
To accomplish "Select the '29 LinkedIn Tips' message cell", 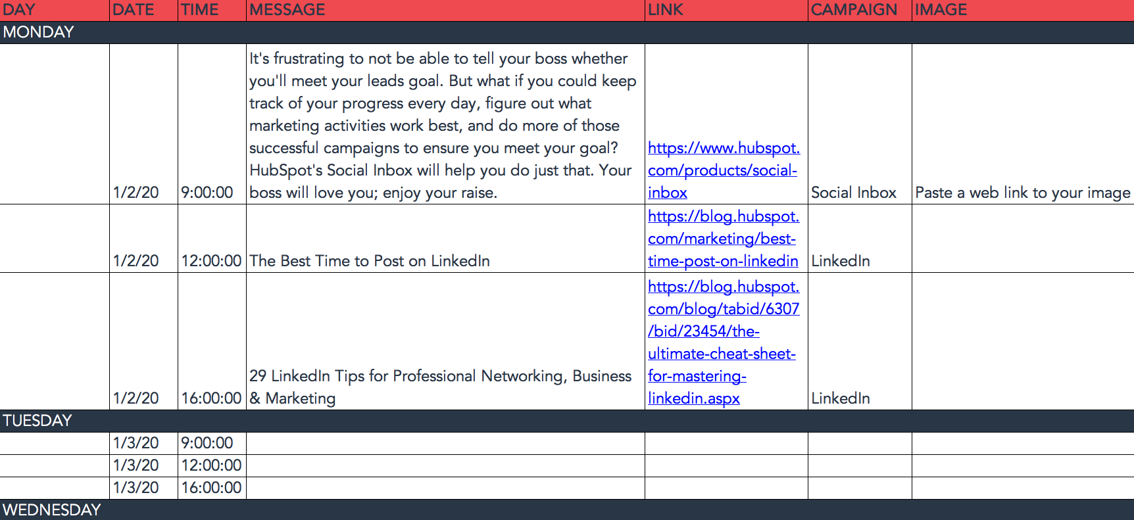I will [445, 341].
